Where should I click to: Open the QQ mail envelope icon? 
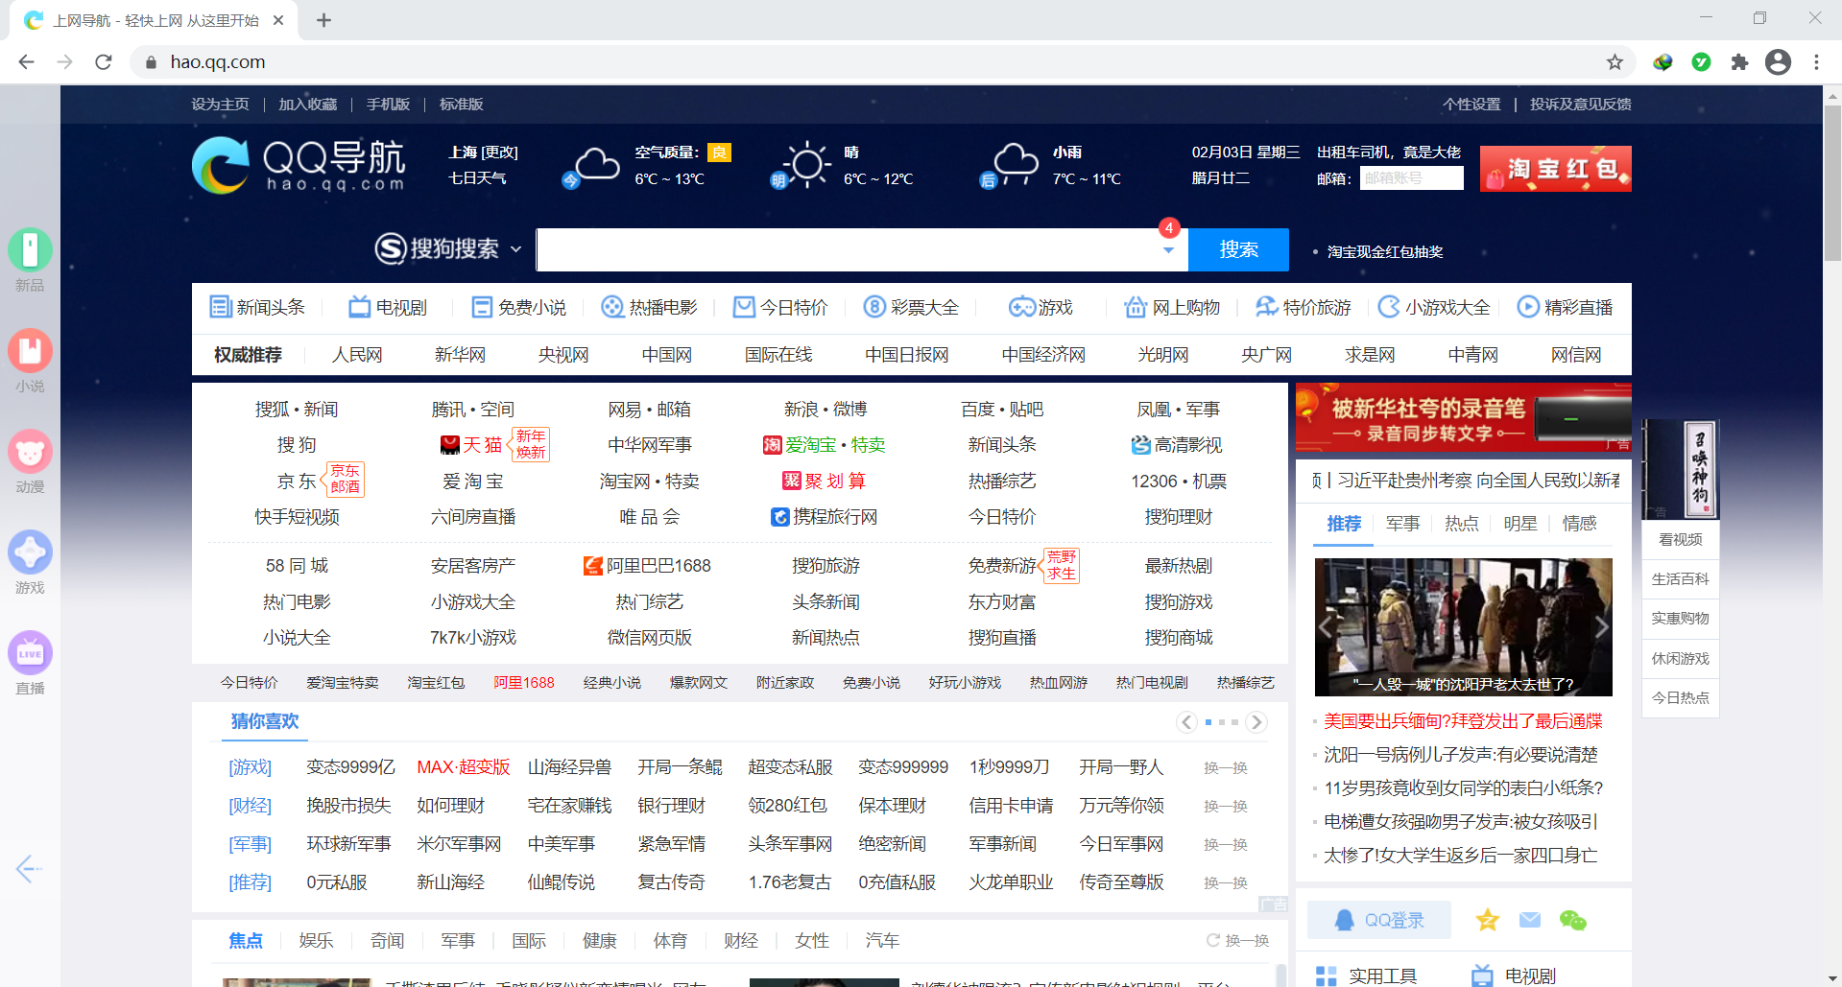click(1530, 920)
